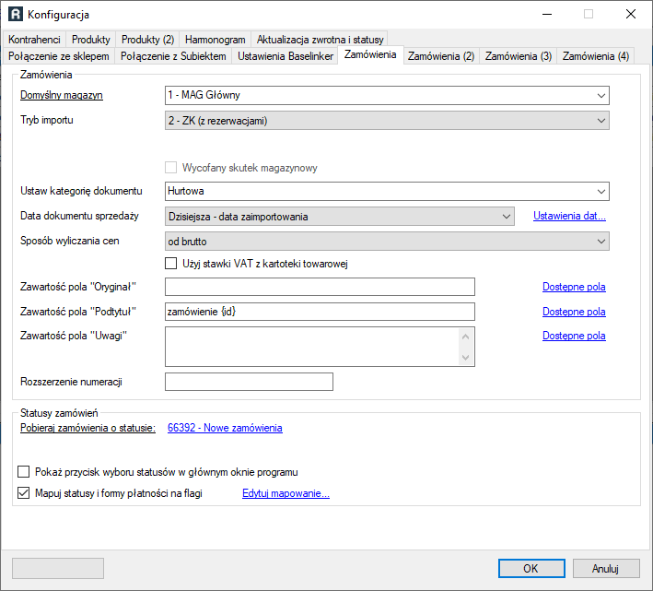Open Dostępne pola link for Uwagi
Screen dimensions: 653x591
574,336
